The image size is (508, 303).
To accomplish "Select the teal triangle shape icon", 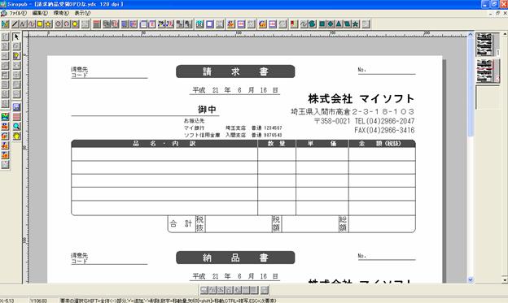I will pyautogui.click(x=339, y=24).
